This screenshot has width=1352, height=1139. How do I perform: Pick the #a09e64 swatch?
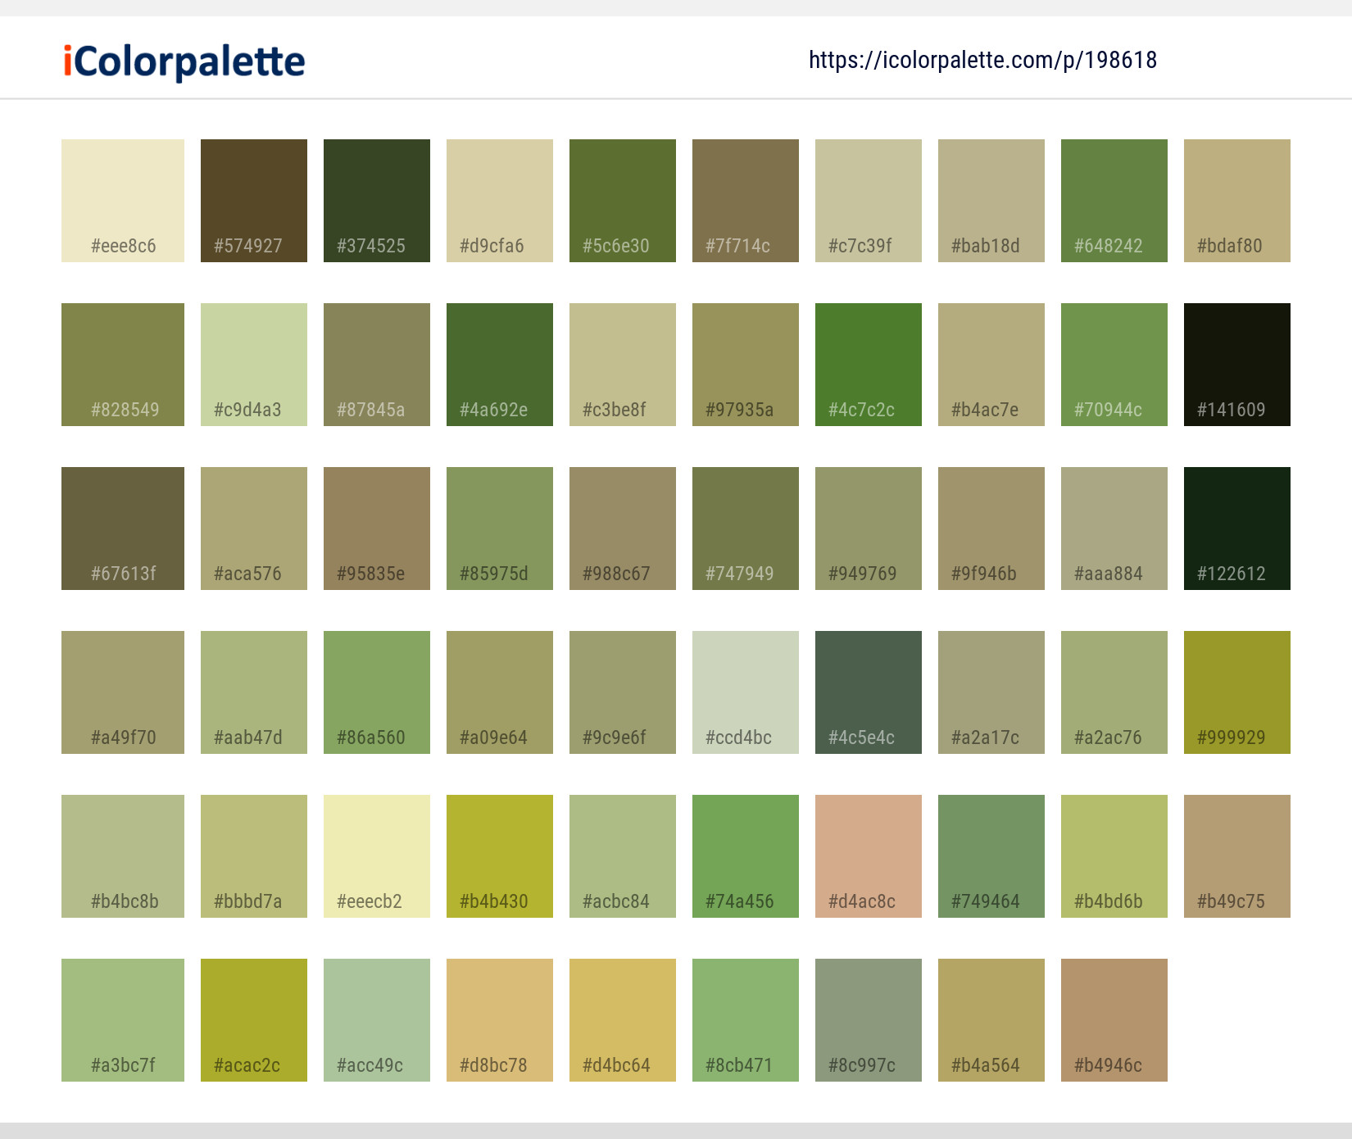(500, 692)
